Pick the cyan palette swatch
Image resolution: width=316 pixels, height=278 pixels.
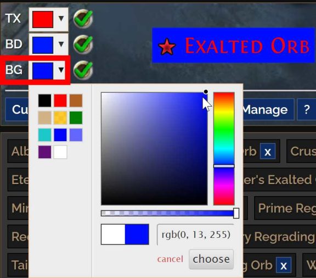tap(44, 135)
